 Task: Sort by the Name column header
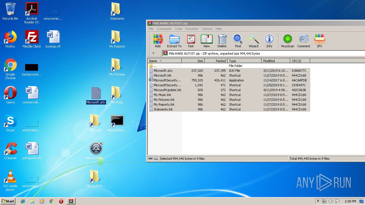click(165, 61)
